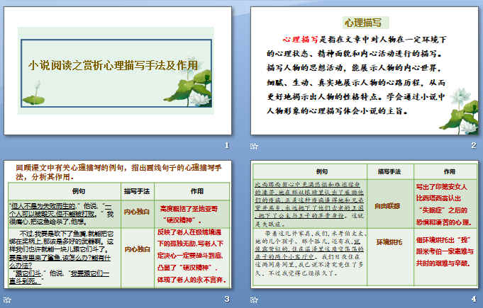Click the green 心理描写 heading on slide 2
Image resolution: width=483 pixels, height=308 pixels.
363,23
